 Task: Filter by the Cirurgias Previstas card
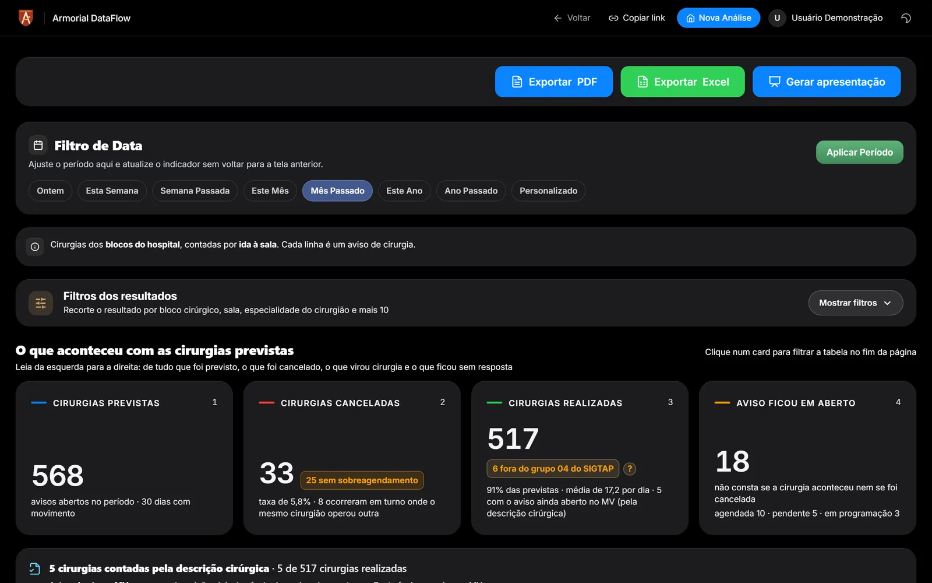coord(124,458)
